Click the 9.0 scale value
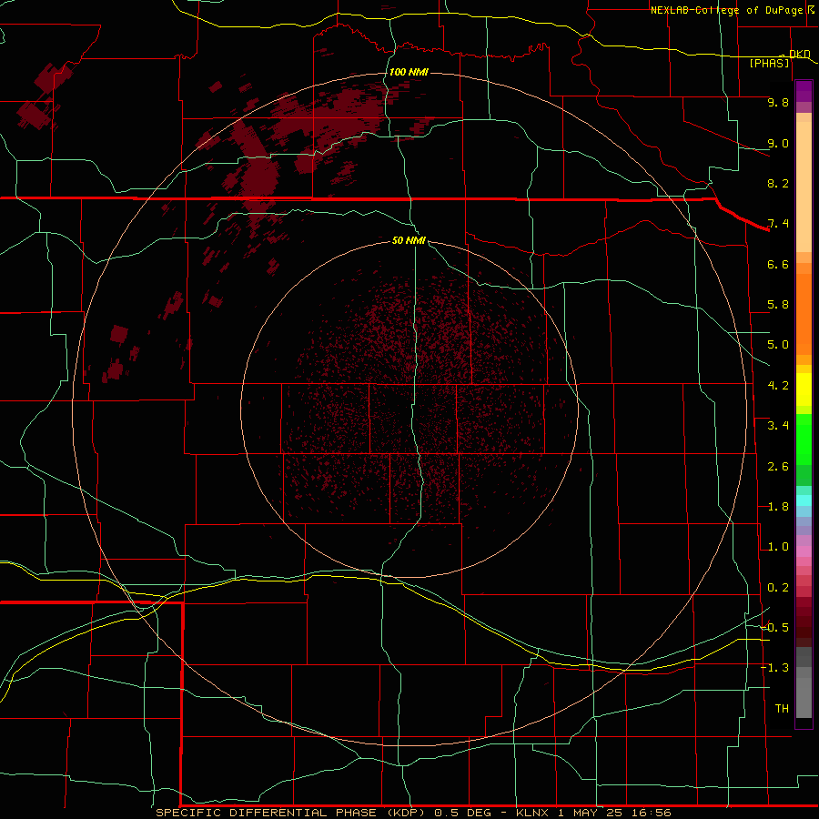 [x=778, y=143]
